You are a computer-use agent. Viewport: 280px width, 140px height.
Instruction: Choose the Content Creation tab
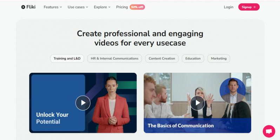point(162,58)
